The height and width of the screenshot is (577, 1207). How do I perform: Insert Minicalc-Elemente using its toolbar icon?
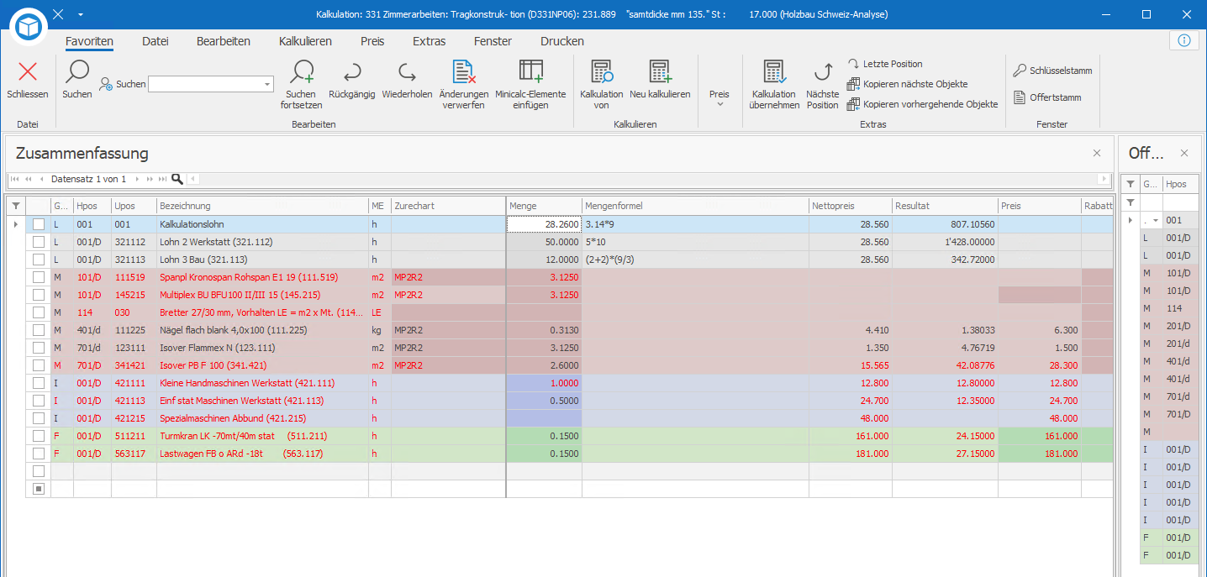coord(530,72)
